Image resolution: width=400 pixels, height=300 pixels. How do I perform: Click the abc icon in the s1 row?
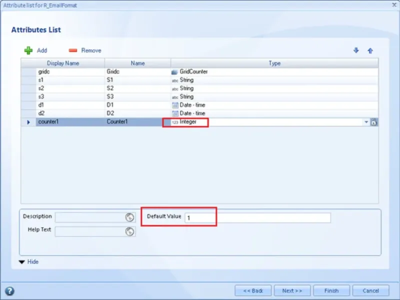[x=175, y=80]
